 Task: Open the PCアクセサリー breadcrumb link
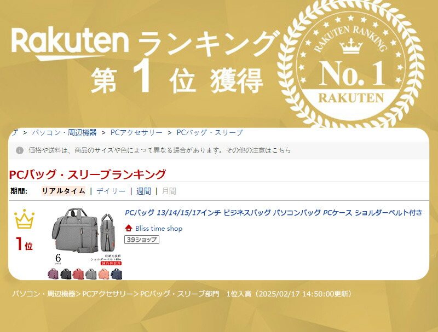(x=136, y=132)
